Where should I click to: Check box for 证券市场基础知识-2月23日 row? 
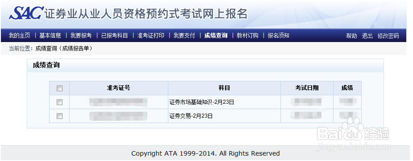pos(59,102)
